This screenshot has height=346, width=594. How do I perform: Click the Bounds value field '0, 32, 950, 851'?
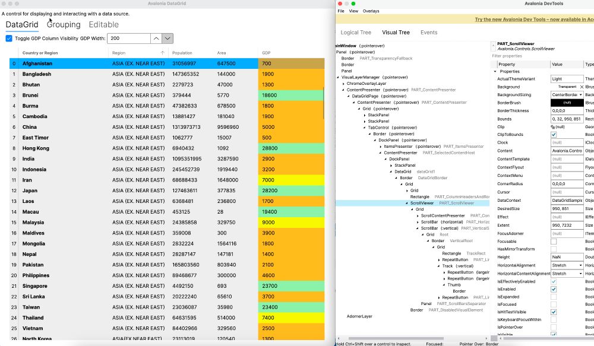coord(567,119)
